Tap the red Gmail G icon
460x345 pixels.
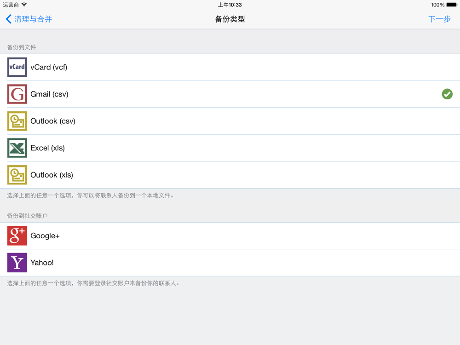pyautogui.click(x=17, y=94)
